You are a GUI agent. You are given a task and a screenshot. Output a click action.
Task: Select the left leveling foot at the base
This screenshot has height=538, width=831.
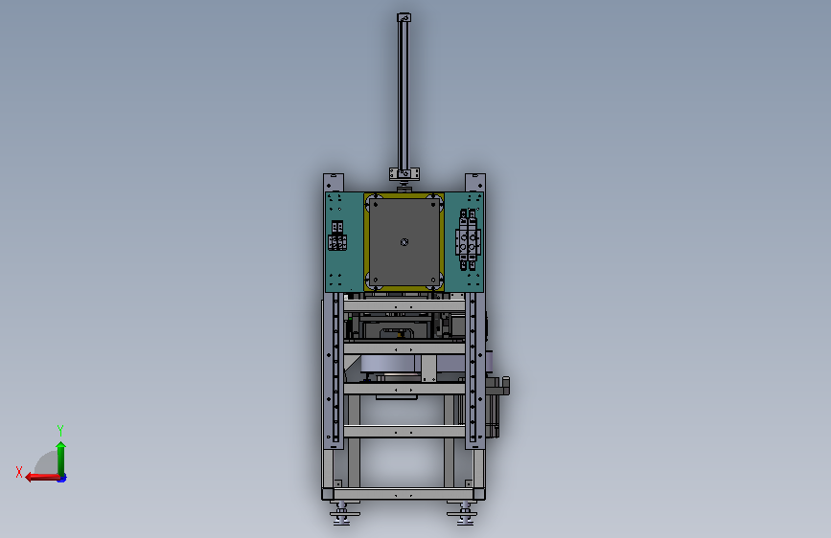pos(343,514)
